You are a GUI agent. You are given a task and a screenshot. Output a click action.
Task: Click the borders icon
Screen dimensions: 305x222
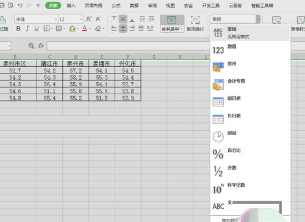[x=46, y=29]
